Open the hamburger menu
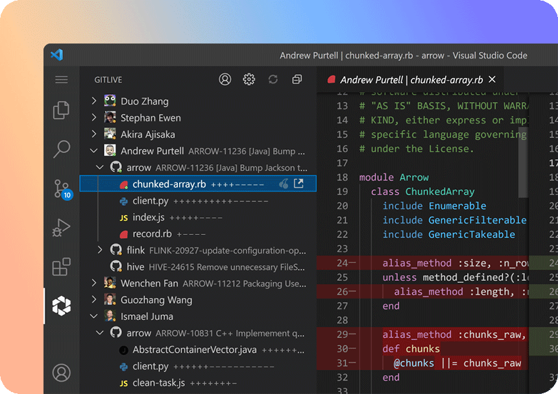Screen dimensions: 558x394 coord(62,79)
